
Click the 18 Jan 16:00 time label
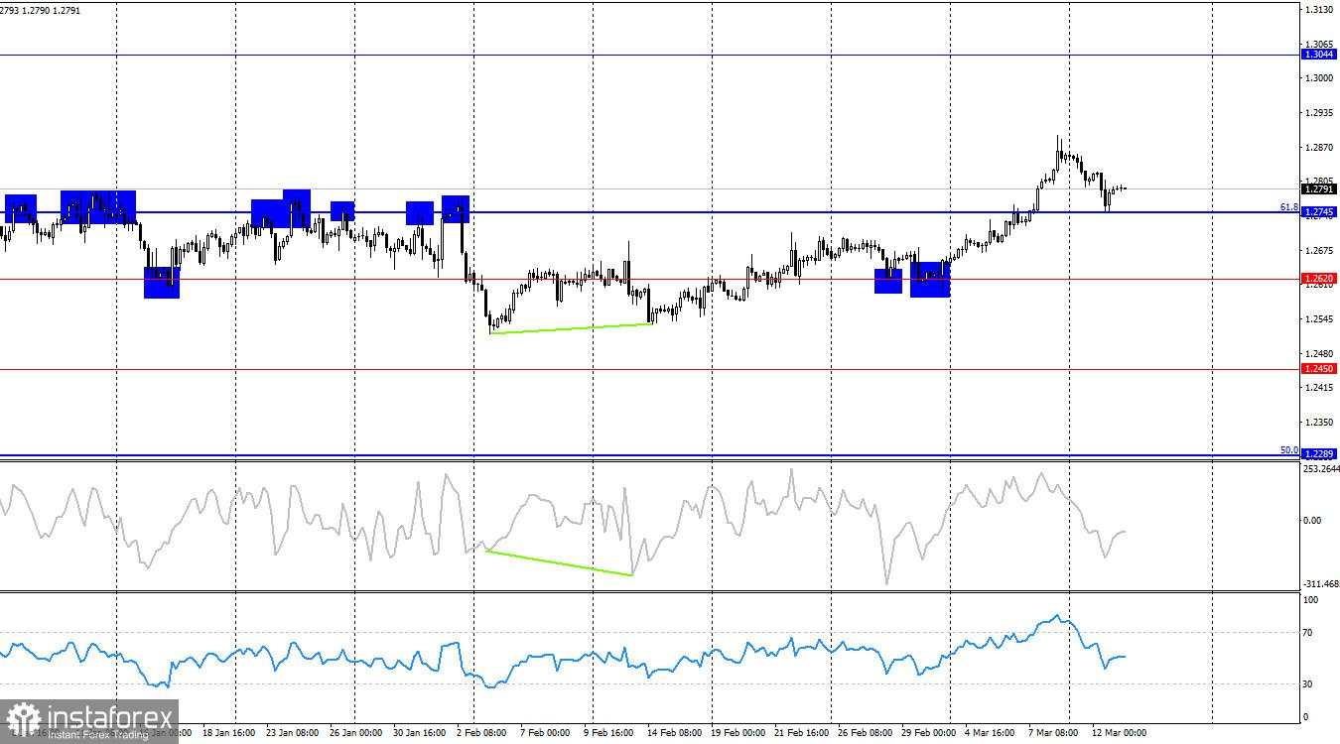(229, 733)
